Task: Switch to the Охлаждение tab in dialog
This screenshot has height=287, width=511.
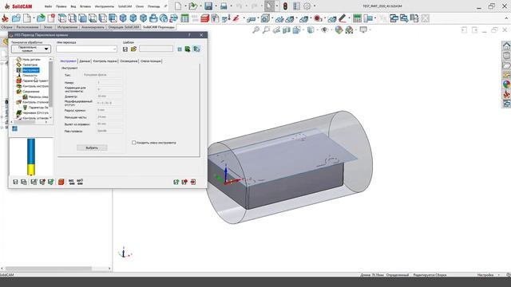Action: pyautogui.click(x=129, y=61)
